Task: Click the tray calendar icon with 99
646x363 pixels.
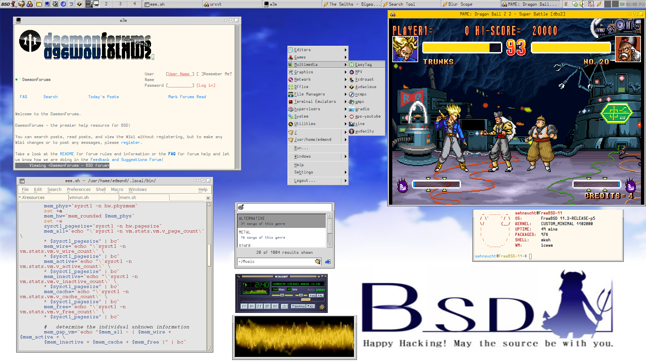Action: click(x=591, y=4)
